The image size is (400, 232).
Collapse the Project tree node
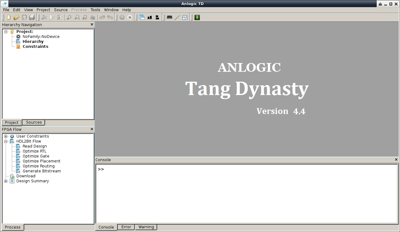tap(6, 32)
